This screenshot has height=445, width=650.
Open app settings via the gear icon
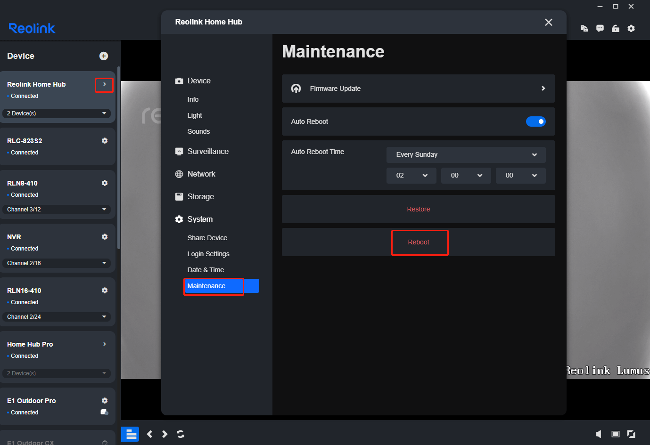pyautogui.click(x=631, y=28)
